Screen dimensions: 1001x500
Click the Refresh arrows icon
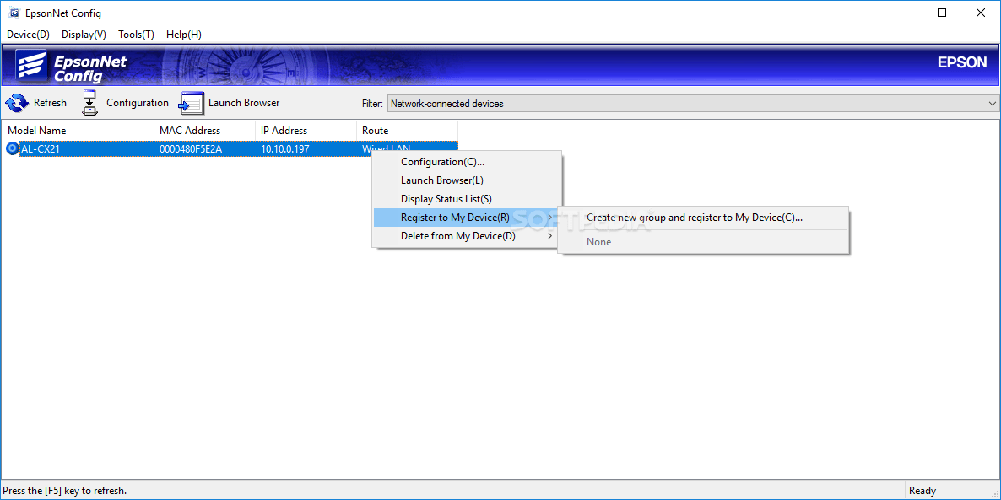click(x=17, y=103)
